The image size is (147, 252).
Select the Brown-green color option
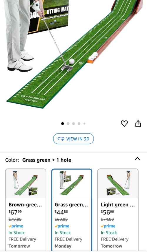click(26, 209)
